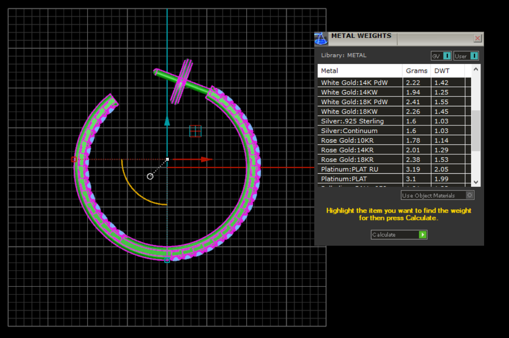509x338 pixels.
Task: Click the metal list scrollbar thumb
Action: click(x=475, y=130)
